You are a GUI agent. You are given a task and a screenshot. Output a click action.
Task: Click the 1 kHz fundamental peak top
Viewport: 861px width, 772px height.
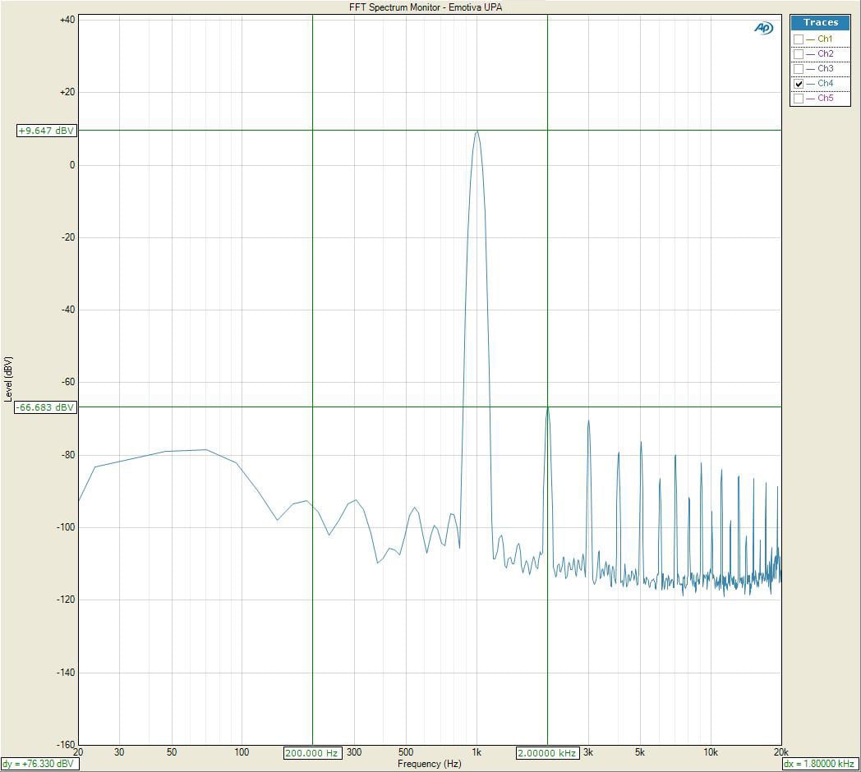tap(477, 131)
